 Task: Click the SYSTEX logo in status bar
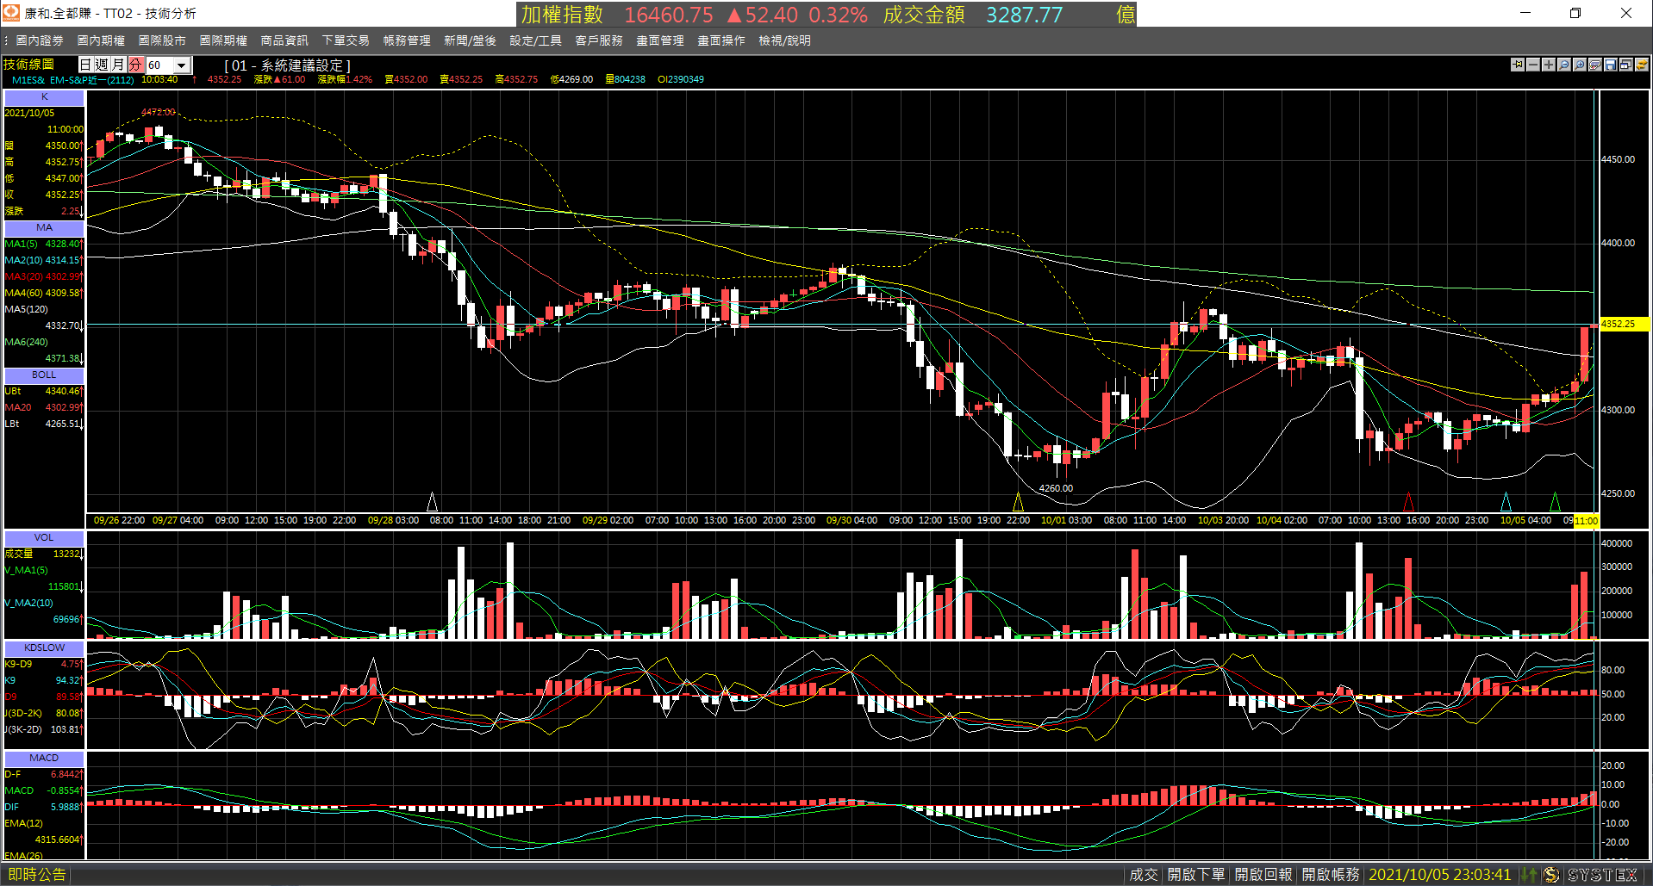pyautogui.click(x=1602, y=875)
